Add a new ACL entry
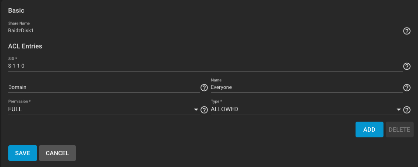Image resolution: width=418 pixels, height=167 pixels. point(369,130)
